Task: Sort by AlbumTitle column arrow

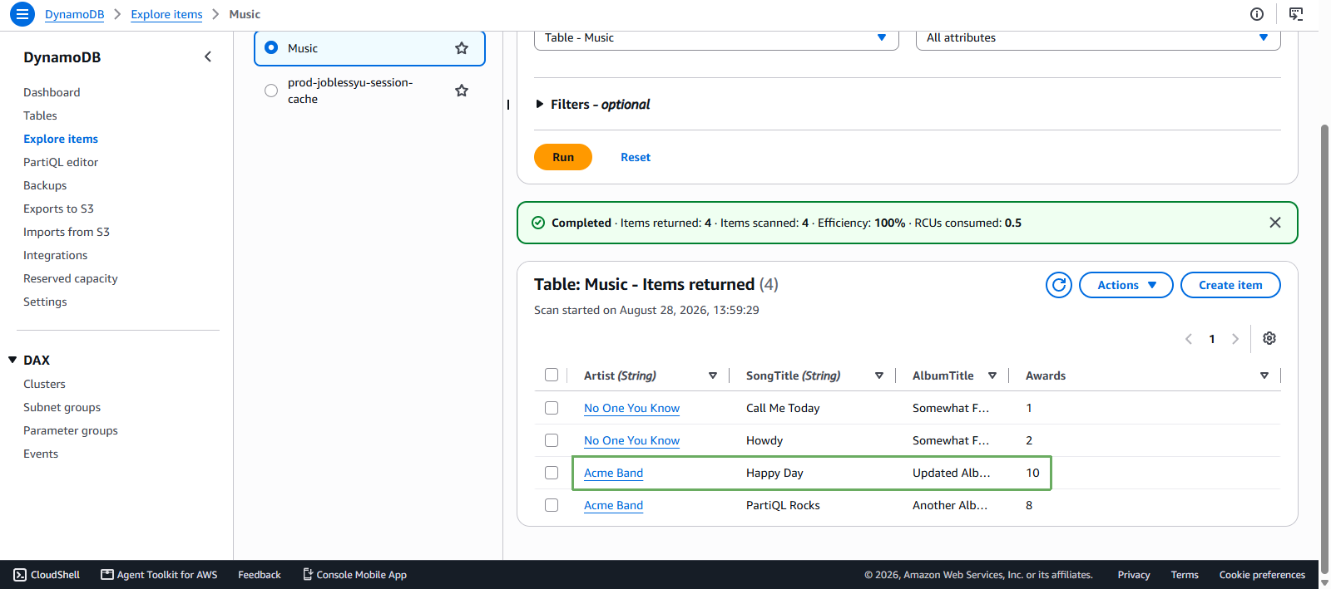Action: tap(992, 375)
